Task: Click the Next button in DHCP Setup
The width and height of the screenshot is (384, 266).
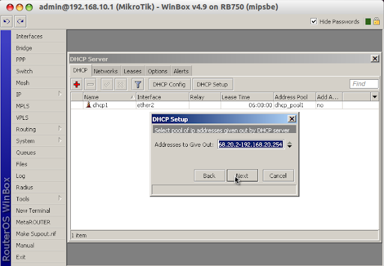Action: click(x=242, y=176)
